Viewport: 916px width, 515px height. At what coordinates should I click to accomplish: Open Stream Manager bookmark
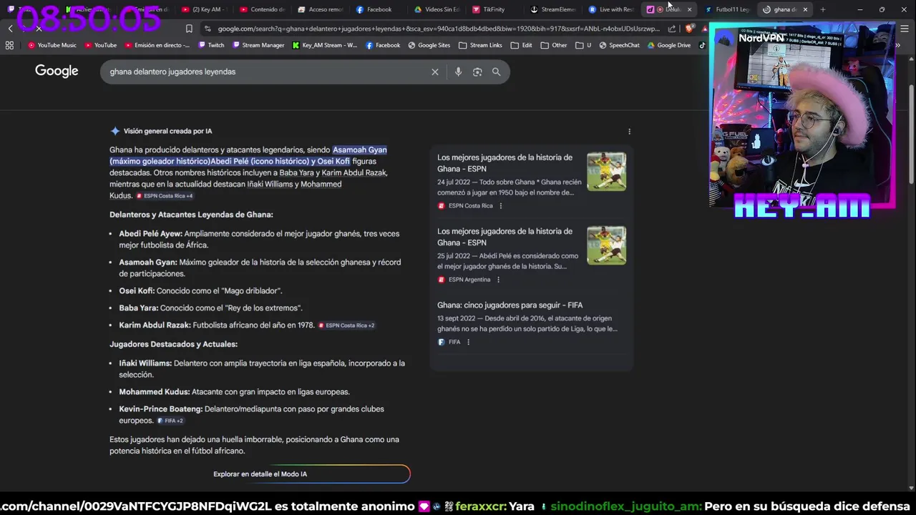pos(258,45)
